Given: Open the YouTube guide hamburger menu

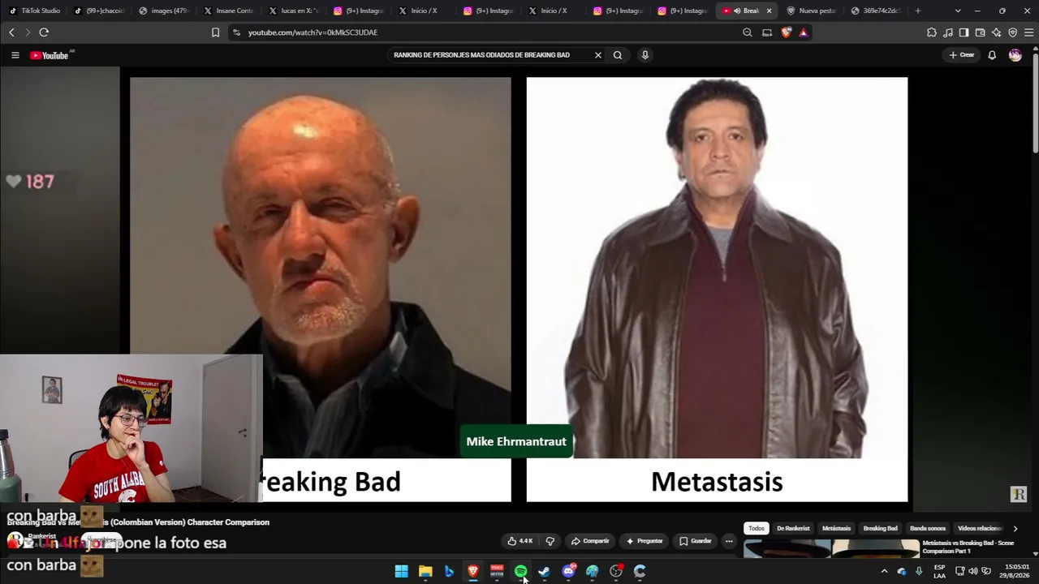Looking at the screenshot, I should click(15, 55).
